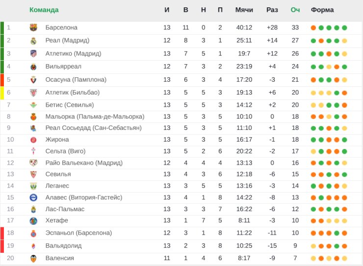Click the Getafe crest icon

(x=33, y=221)
